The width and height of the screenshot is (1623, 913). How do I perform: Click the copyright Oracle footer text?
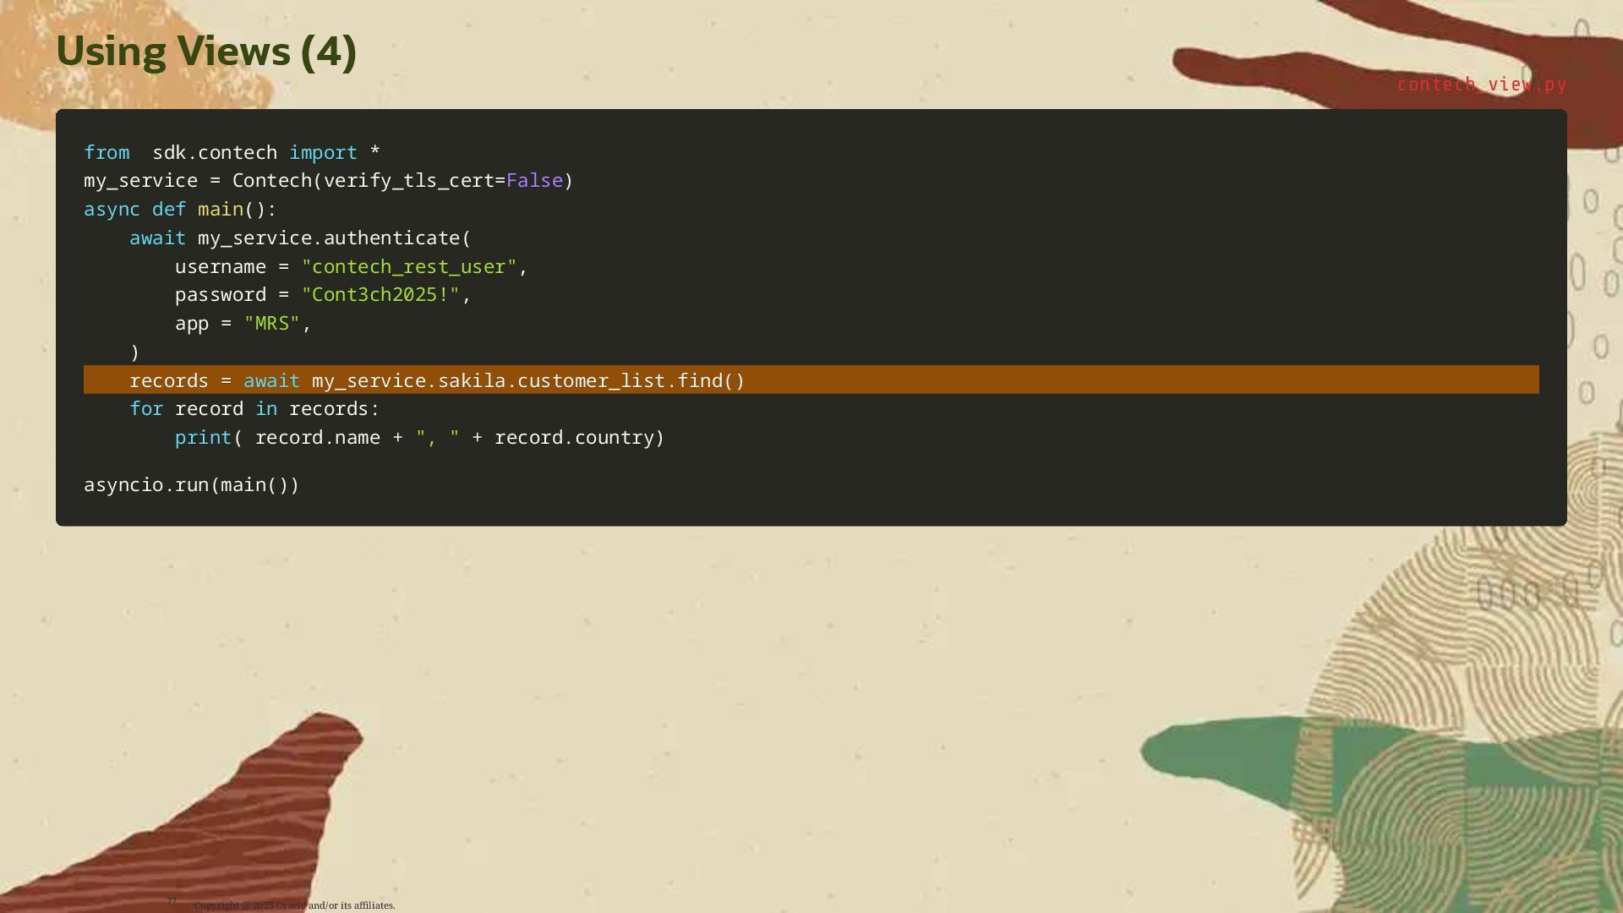(x=294, y=905)
